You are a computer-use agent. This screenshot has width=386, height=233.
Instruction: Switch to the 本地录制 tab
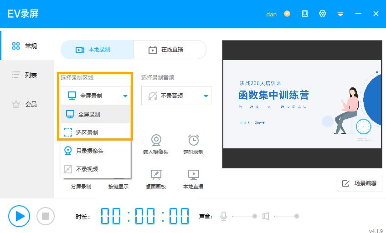[97, 50]
